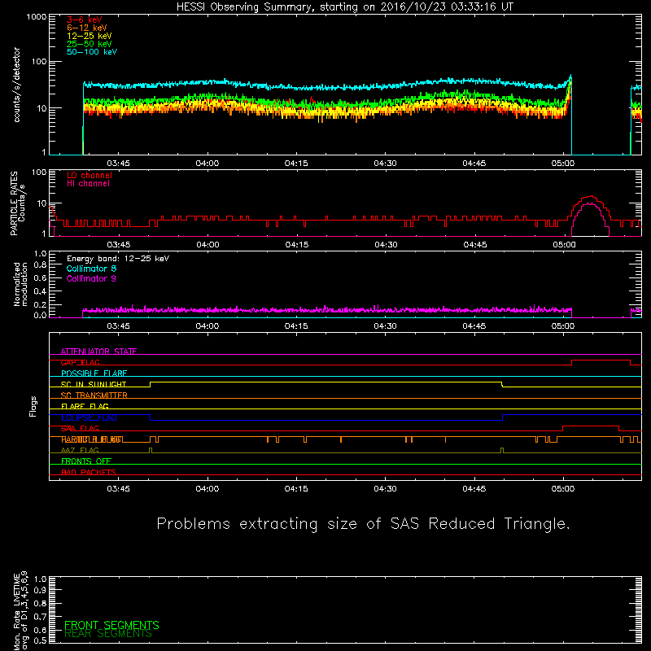Viewport: 651px width, 651px height.
Task: Click the olive AAZ_FLAG label
Action: coord(80,451)
